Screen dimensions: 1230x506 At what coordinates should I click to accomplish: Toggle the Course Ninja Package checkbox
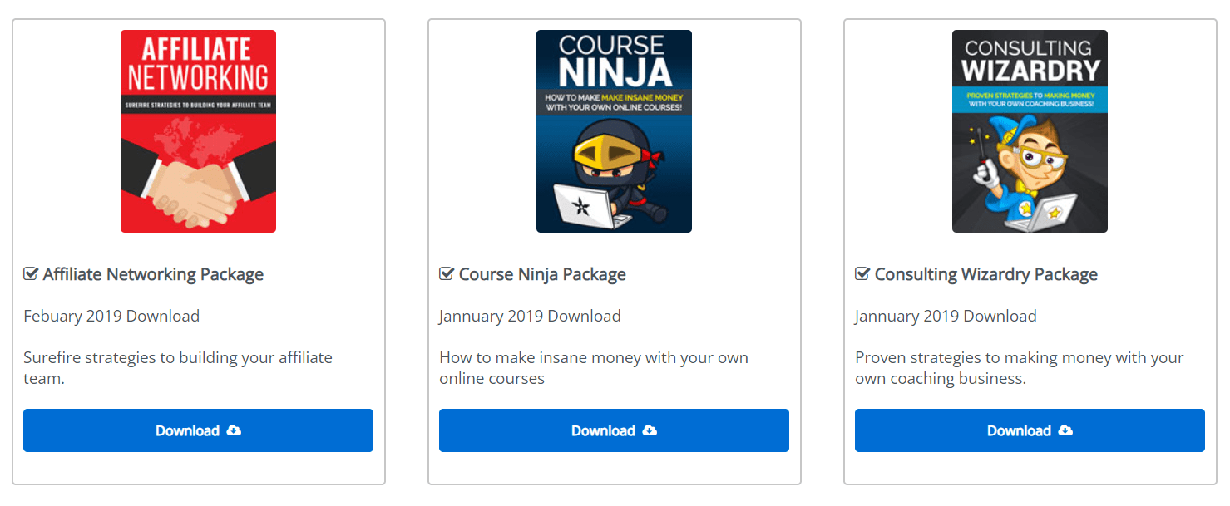click(x=447, y=274)
